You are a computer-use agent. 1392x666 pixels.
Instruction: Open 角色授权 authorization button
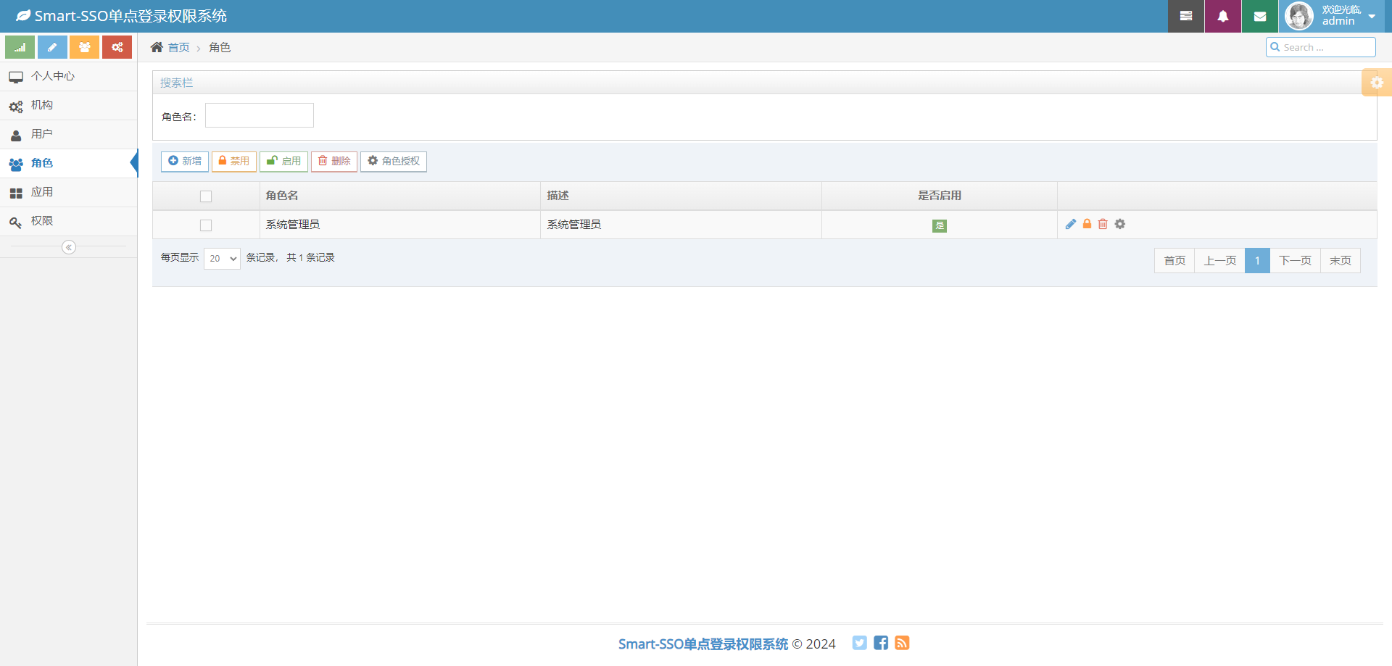[394, 161]
